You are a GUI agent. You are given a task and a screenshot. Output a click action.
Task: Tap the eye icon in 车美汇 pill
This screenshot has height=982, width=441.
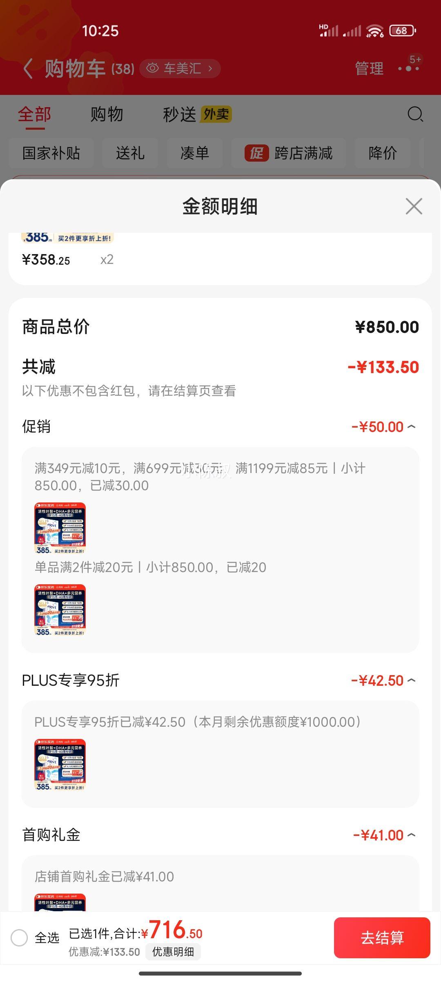[152, 68]
